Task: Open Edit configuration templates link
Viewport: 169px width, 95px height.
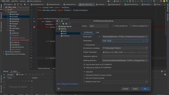Action: [x=68, y=84]
